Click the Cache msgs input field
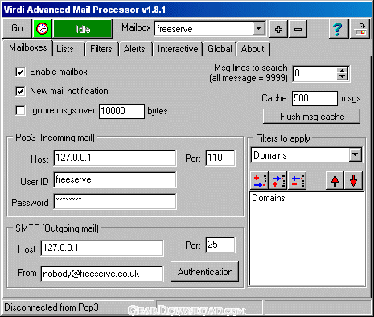 (x=314, y=98)
